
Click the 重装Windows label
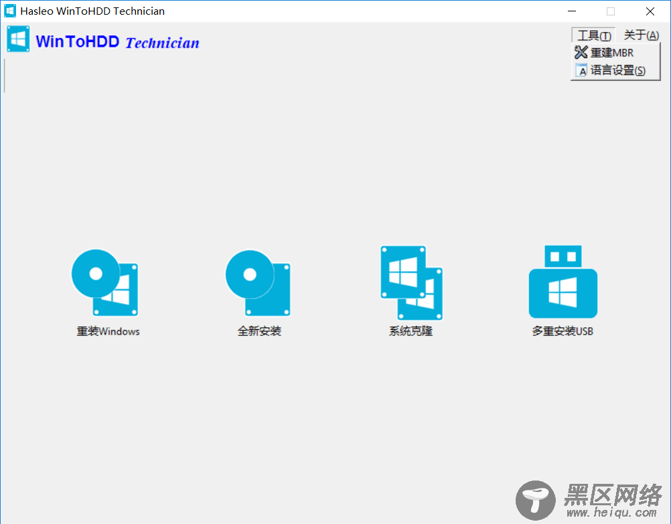point(108,331)
